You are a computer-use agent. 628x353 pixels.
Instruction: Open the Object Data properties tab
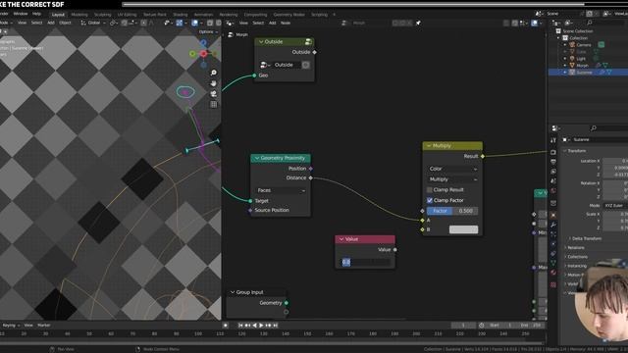pyautogui.click(x=553, y=263)
